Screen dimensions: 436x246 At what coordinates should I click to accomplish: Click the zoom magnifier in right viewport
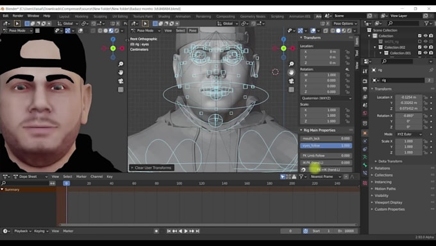tap(291, 64)
